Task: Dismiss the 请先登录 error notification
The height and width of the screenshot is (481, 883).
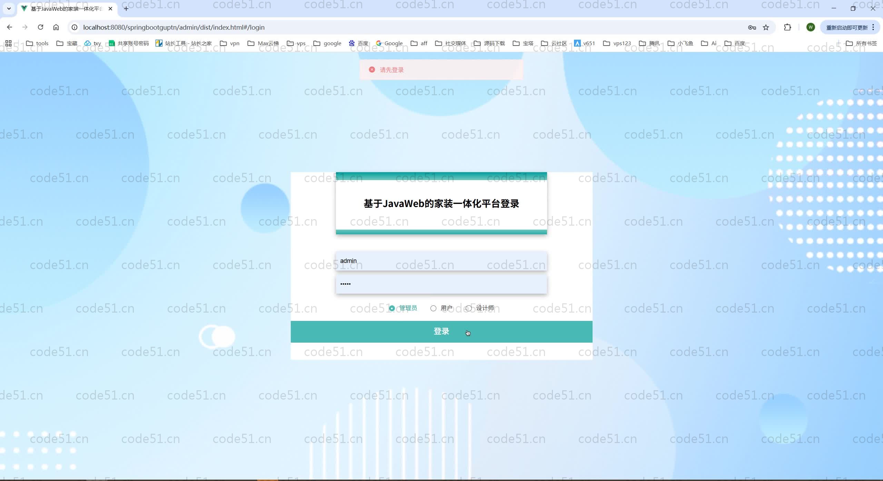Action: 371,69
